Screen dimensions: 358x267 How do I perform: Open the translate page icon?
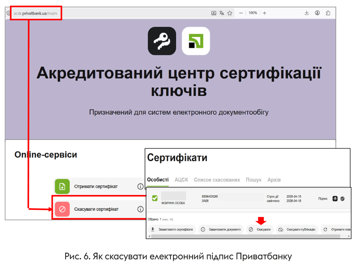tap(222, 13)
